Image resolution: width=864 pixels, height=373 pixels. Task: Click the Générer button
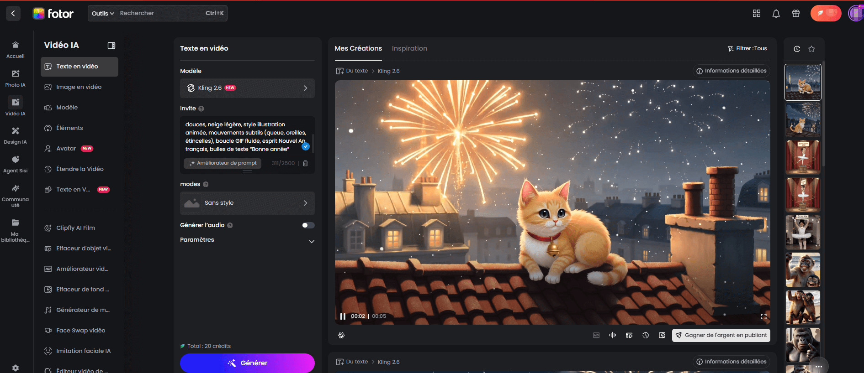tap(247, 363)
